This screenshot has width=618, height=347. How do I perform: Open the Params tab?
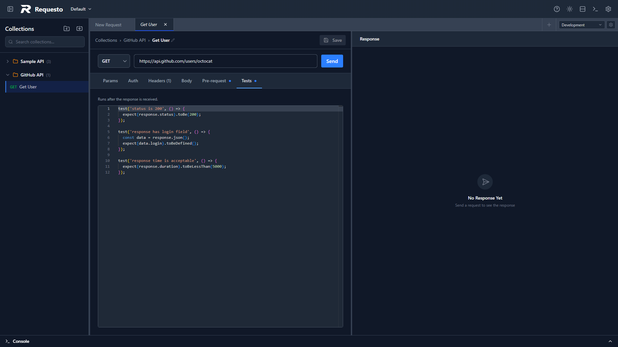click(x=110, y=81)
